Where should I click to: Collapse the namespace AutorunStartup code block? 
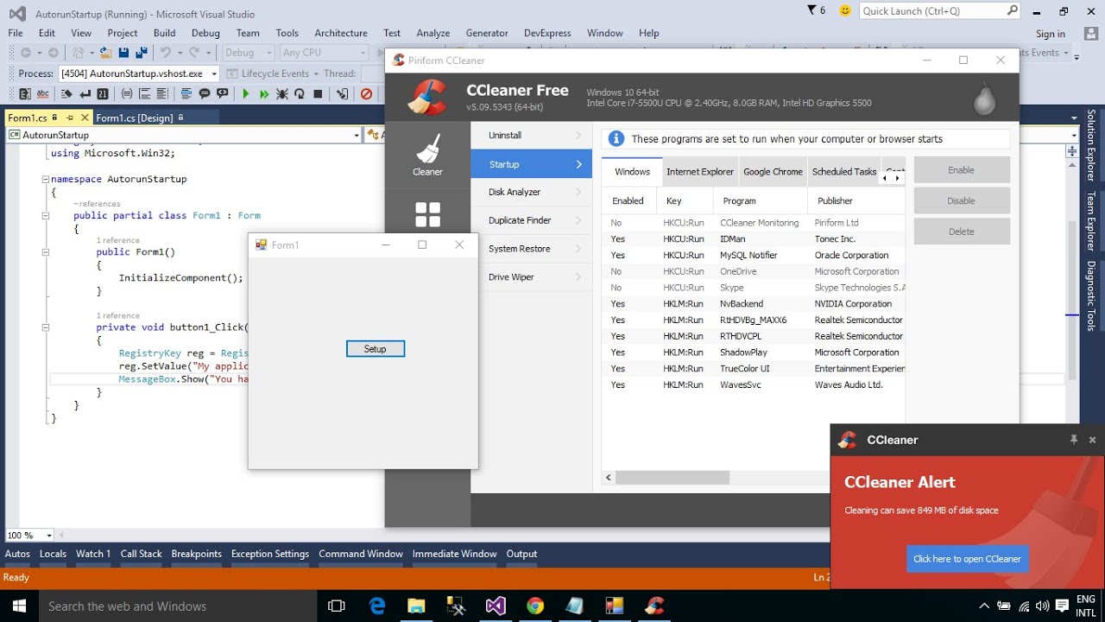45,180
